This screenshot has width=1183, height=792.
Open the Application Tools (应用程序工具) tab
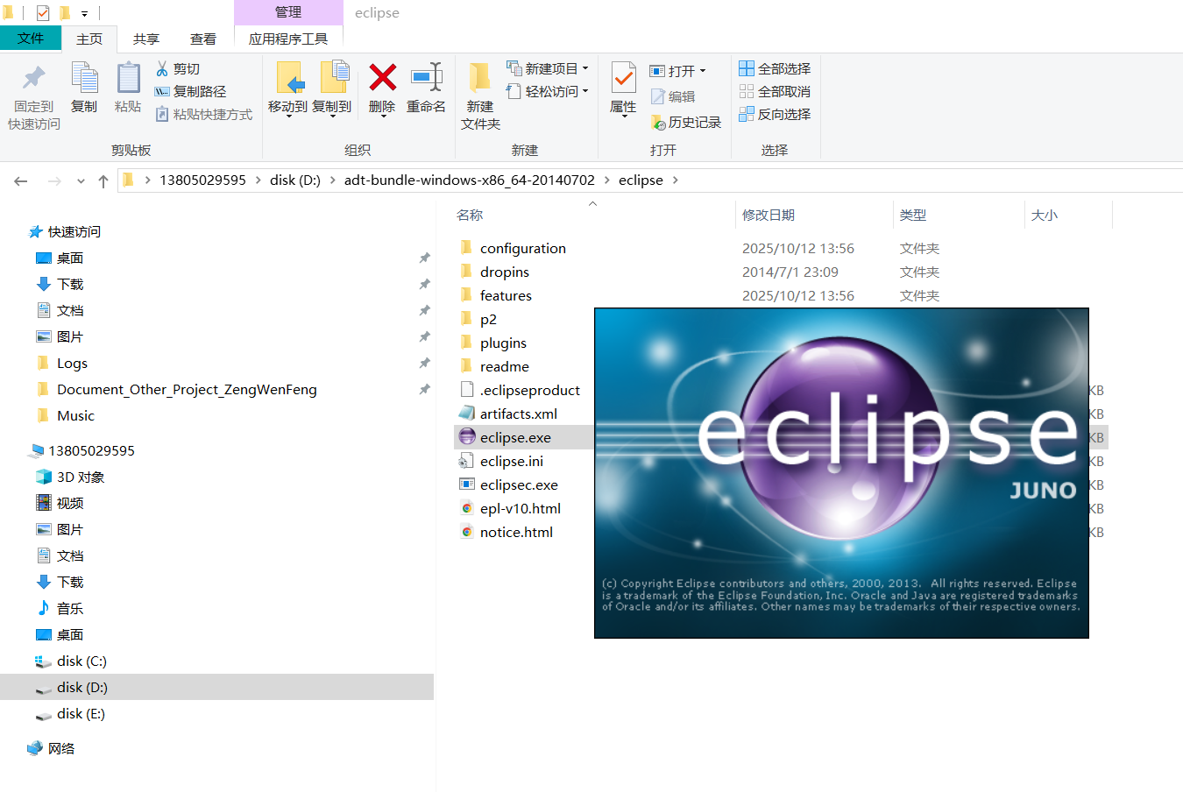(288, 39)
